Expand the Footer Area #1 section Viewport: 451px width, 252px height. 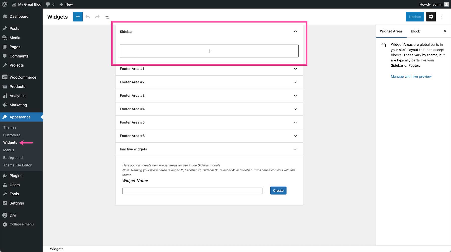pyautogui.click(x=295, y=69)
